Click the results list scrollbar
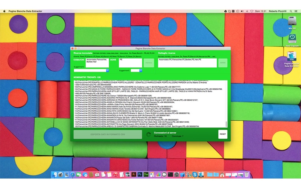 click(226, 124)
